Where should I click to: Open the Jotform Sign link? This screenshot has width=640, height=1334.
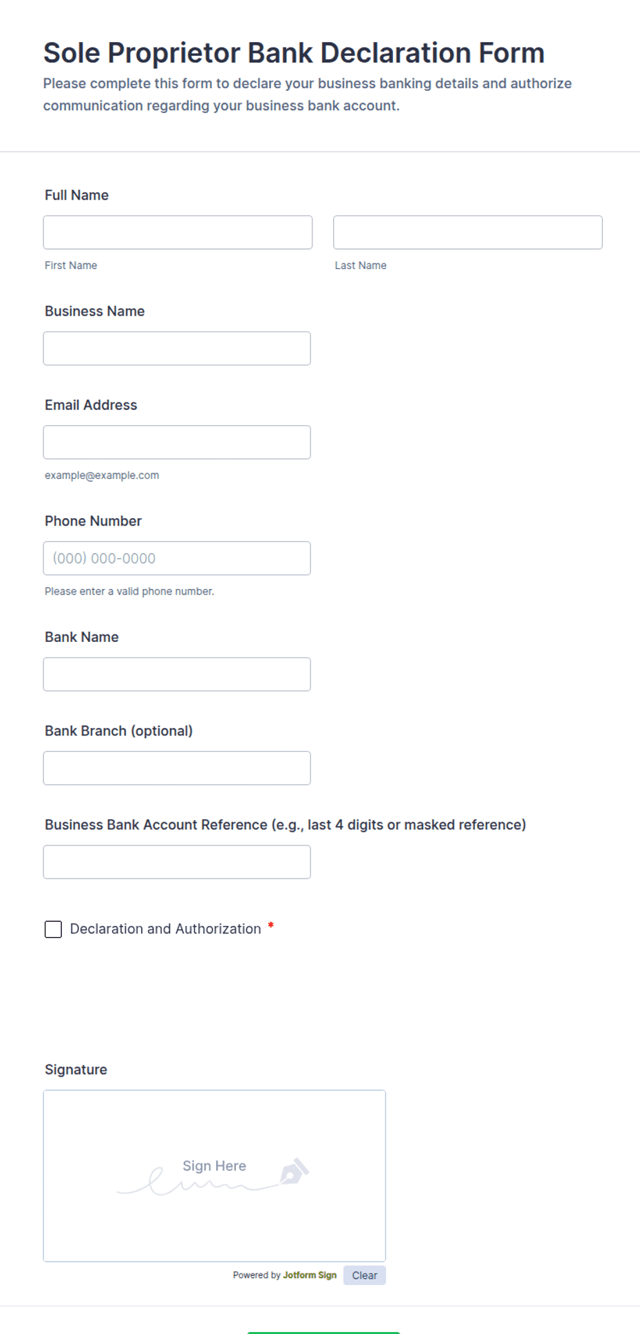[x=310, y=1276]
